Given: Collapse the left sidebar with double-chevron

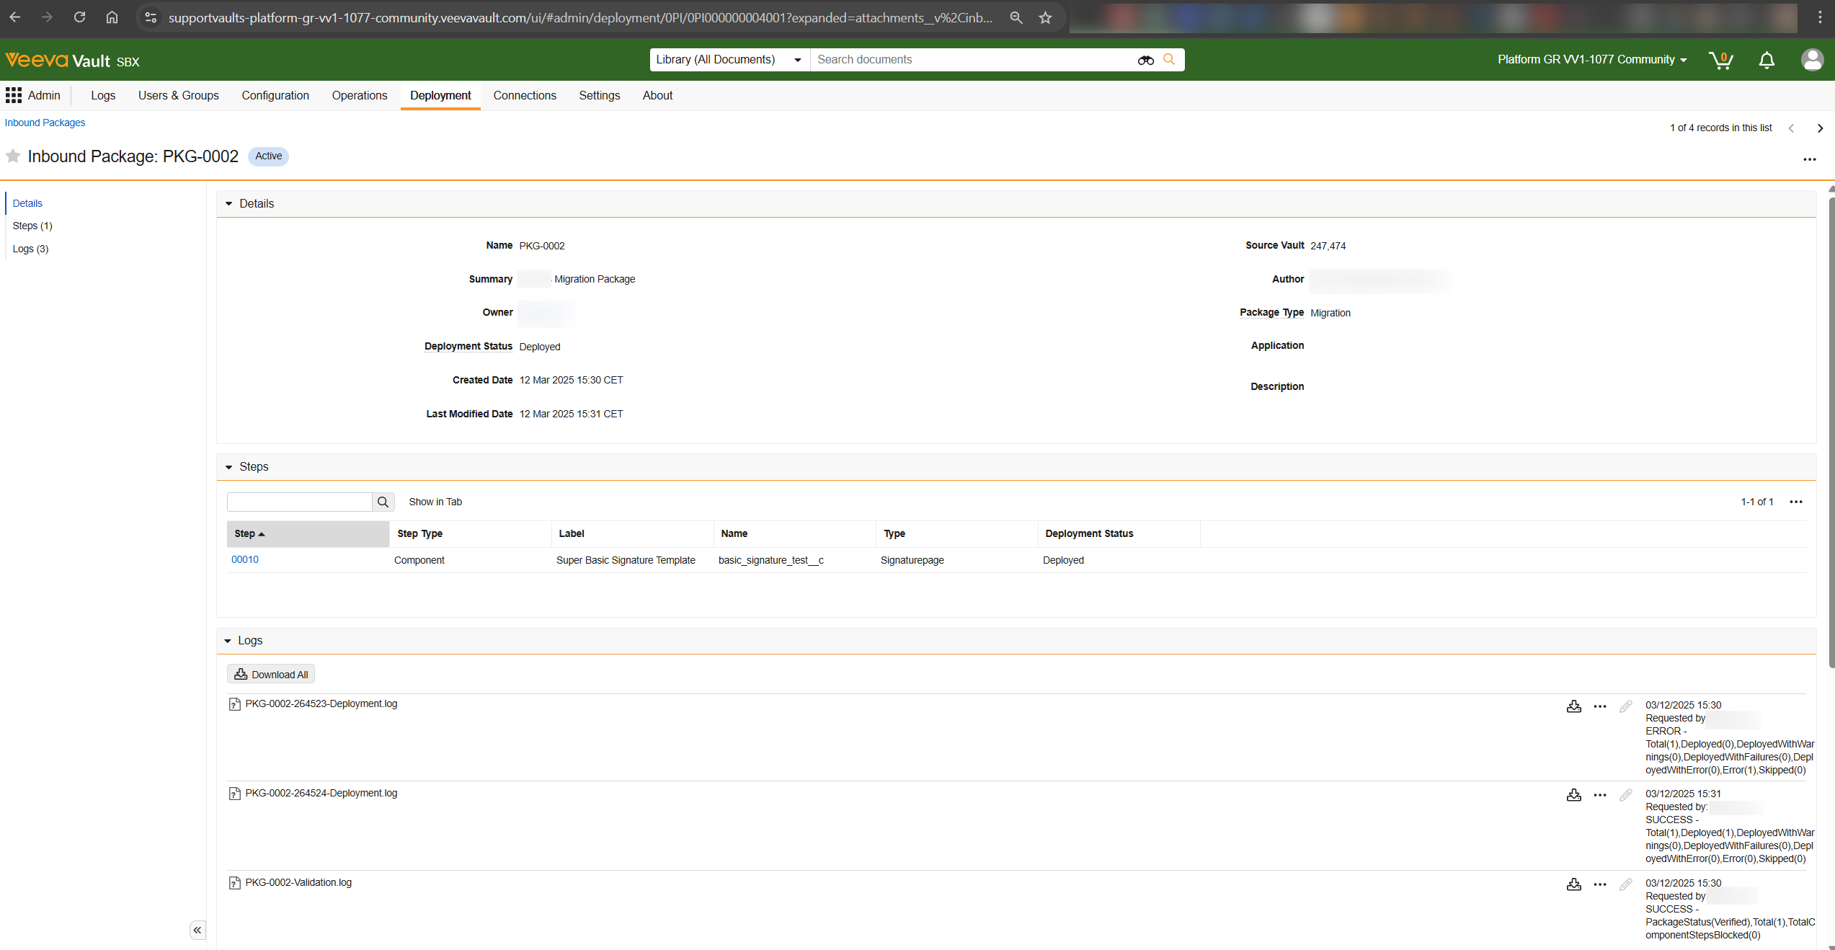Looking at the screenshot, I should [x=197, y=930].
